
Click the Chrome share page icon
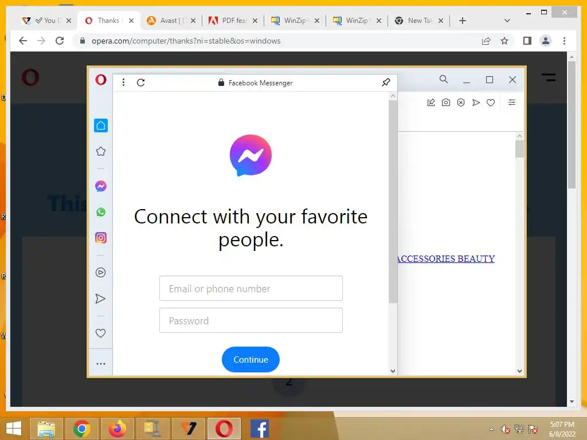coord(486,41)
